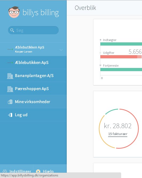Click the Indstillinger gear icon

tap(5, 171)
